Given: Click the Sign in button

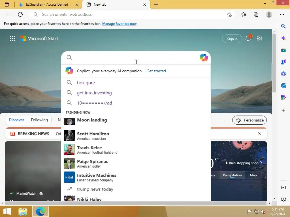Looking at the screenshot, I should point(232,39).
